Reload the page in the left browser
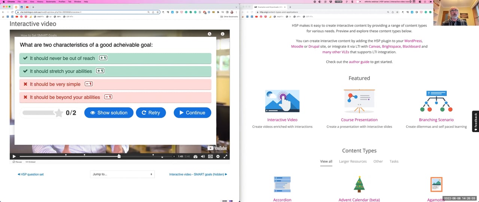This screenshot has height=202, width=479. click(x=12, y=12)
